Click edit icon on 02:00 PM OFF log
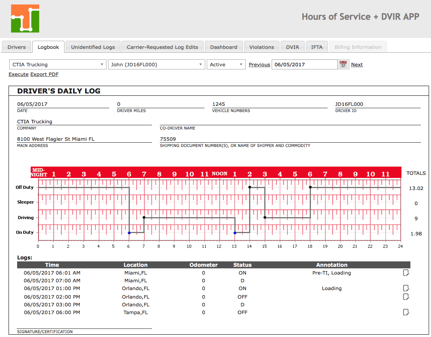The height and width of the screenshot is (337, 431). coord(406,297)
